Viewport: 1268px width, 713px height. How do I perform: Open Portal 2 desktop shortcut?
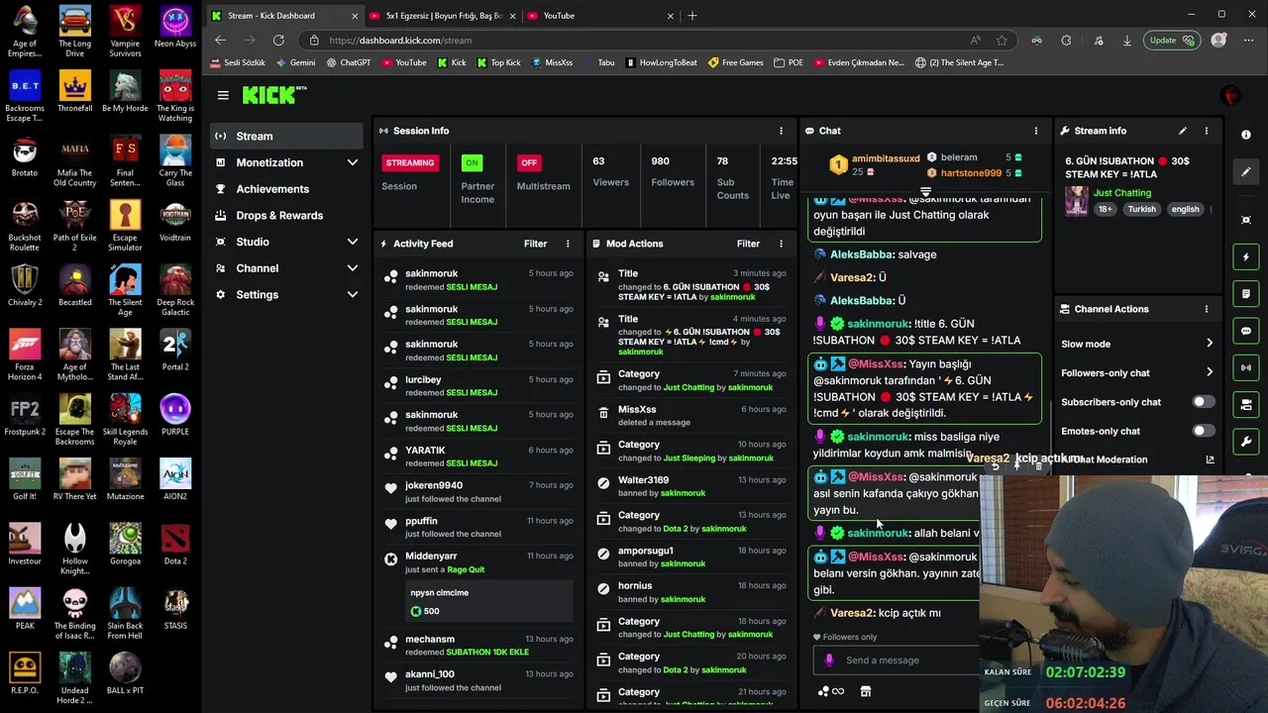[x=175, y=348]
